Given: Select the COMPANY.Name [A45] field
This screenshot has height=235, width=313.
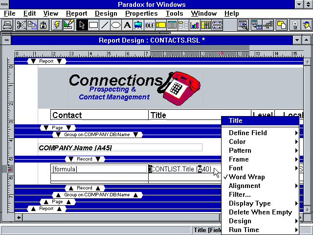Looking at the screenshot, I should tap(120, 148).
